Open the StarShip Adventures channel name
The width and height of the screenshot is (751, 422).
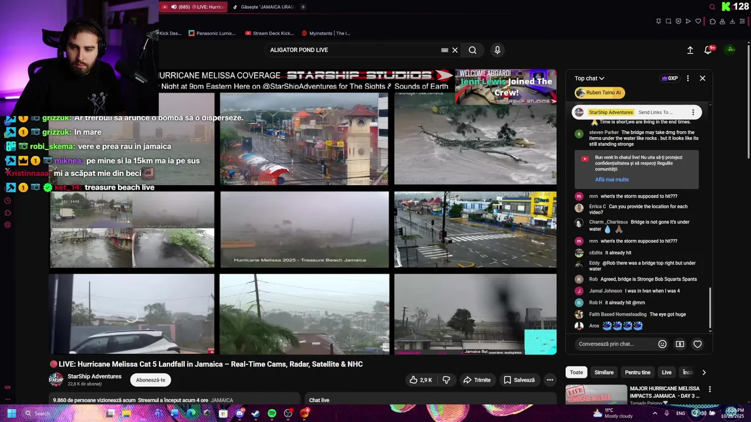pyautogui.click(x=94, y=376)
